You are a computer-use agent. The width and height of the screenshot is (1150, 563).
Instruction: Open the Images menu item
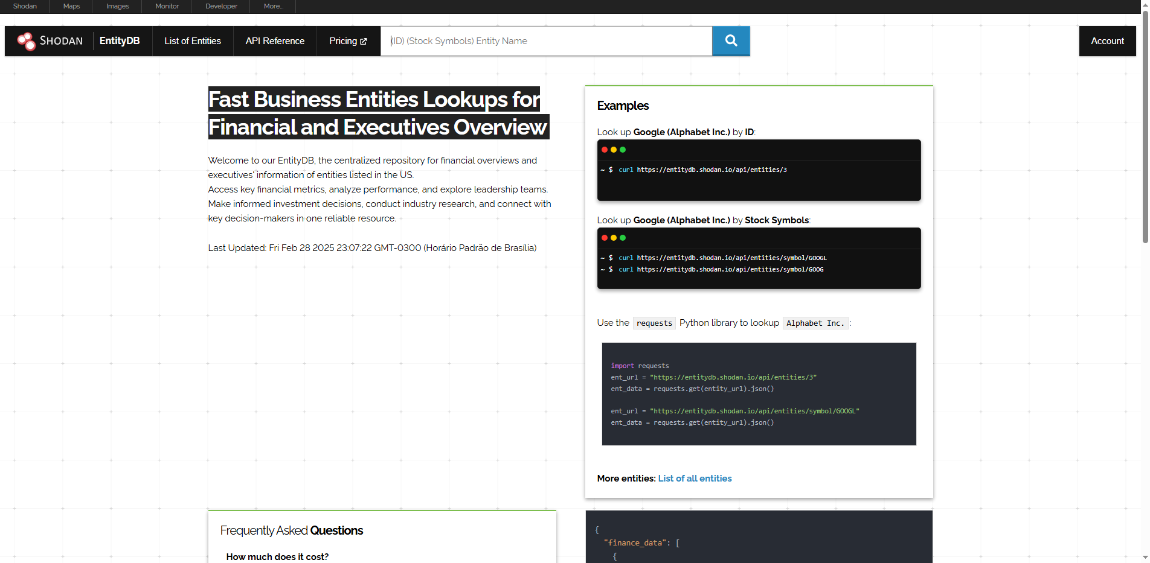[117, 6]
